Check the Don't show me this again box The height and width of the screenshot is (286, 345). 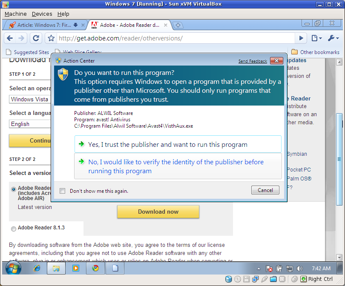62,191
